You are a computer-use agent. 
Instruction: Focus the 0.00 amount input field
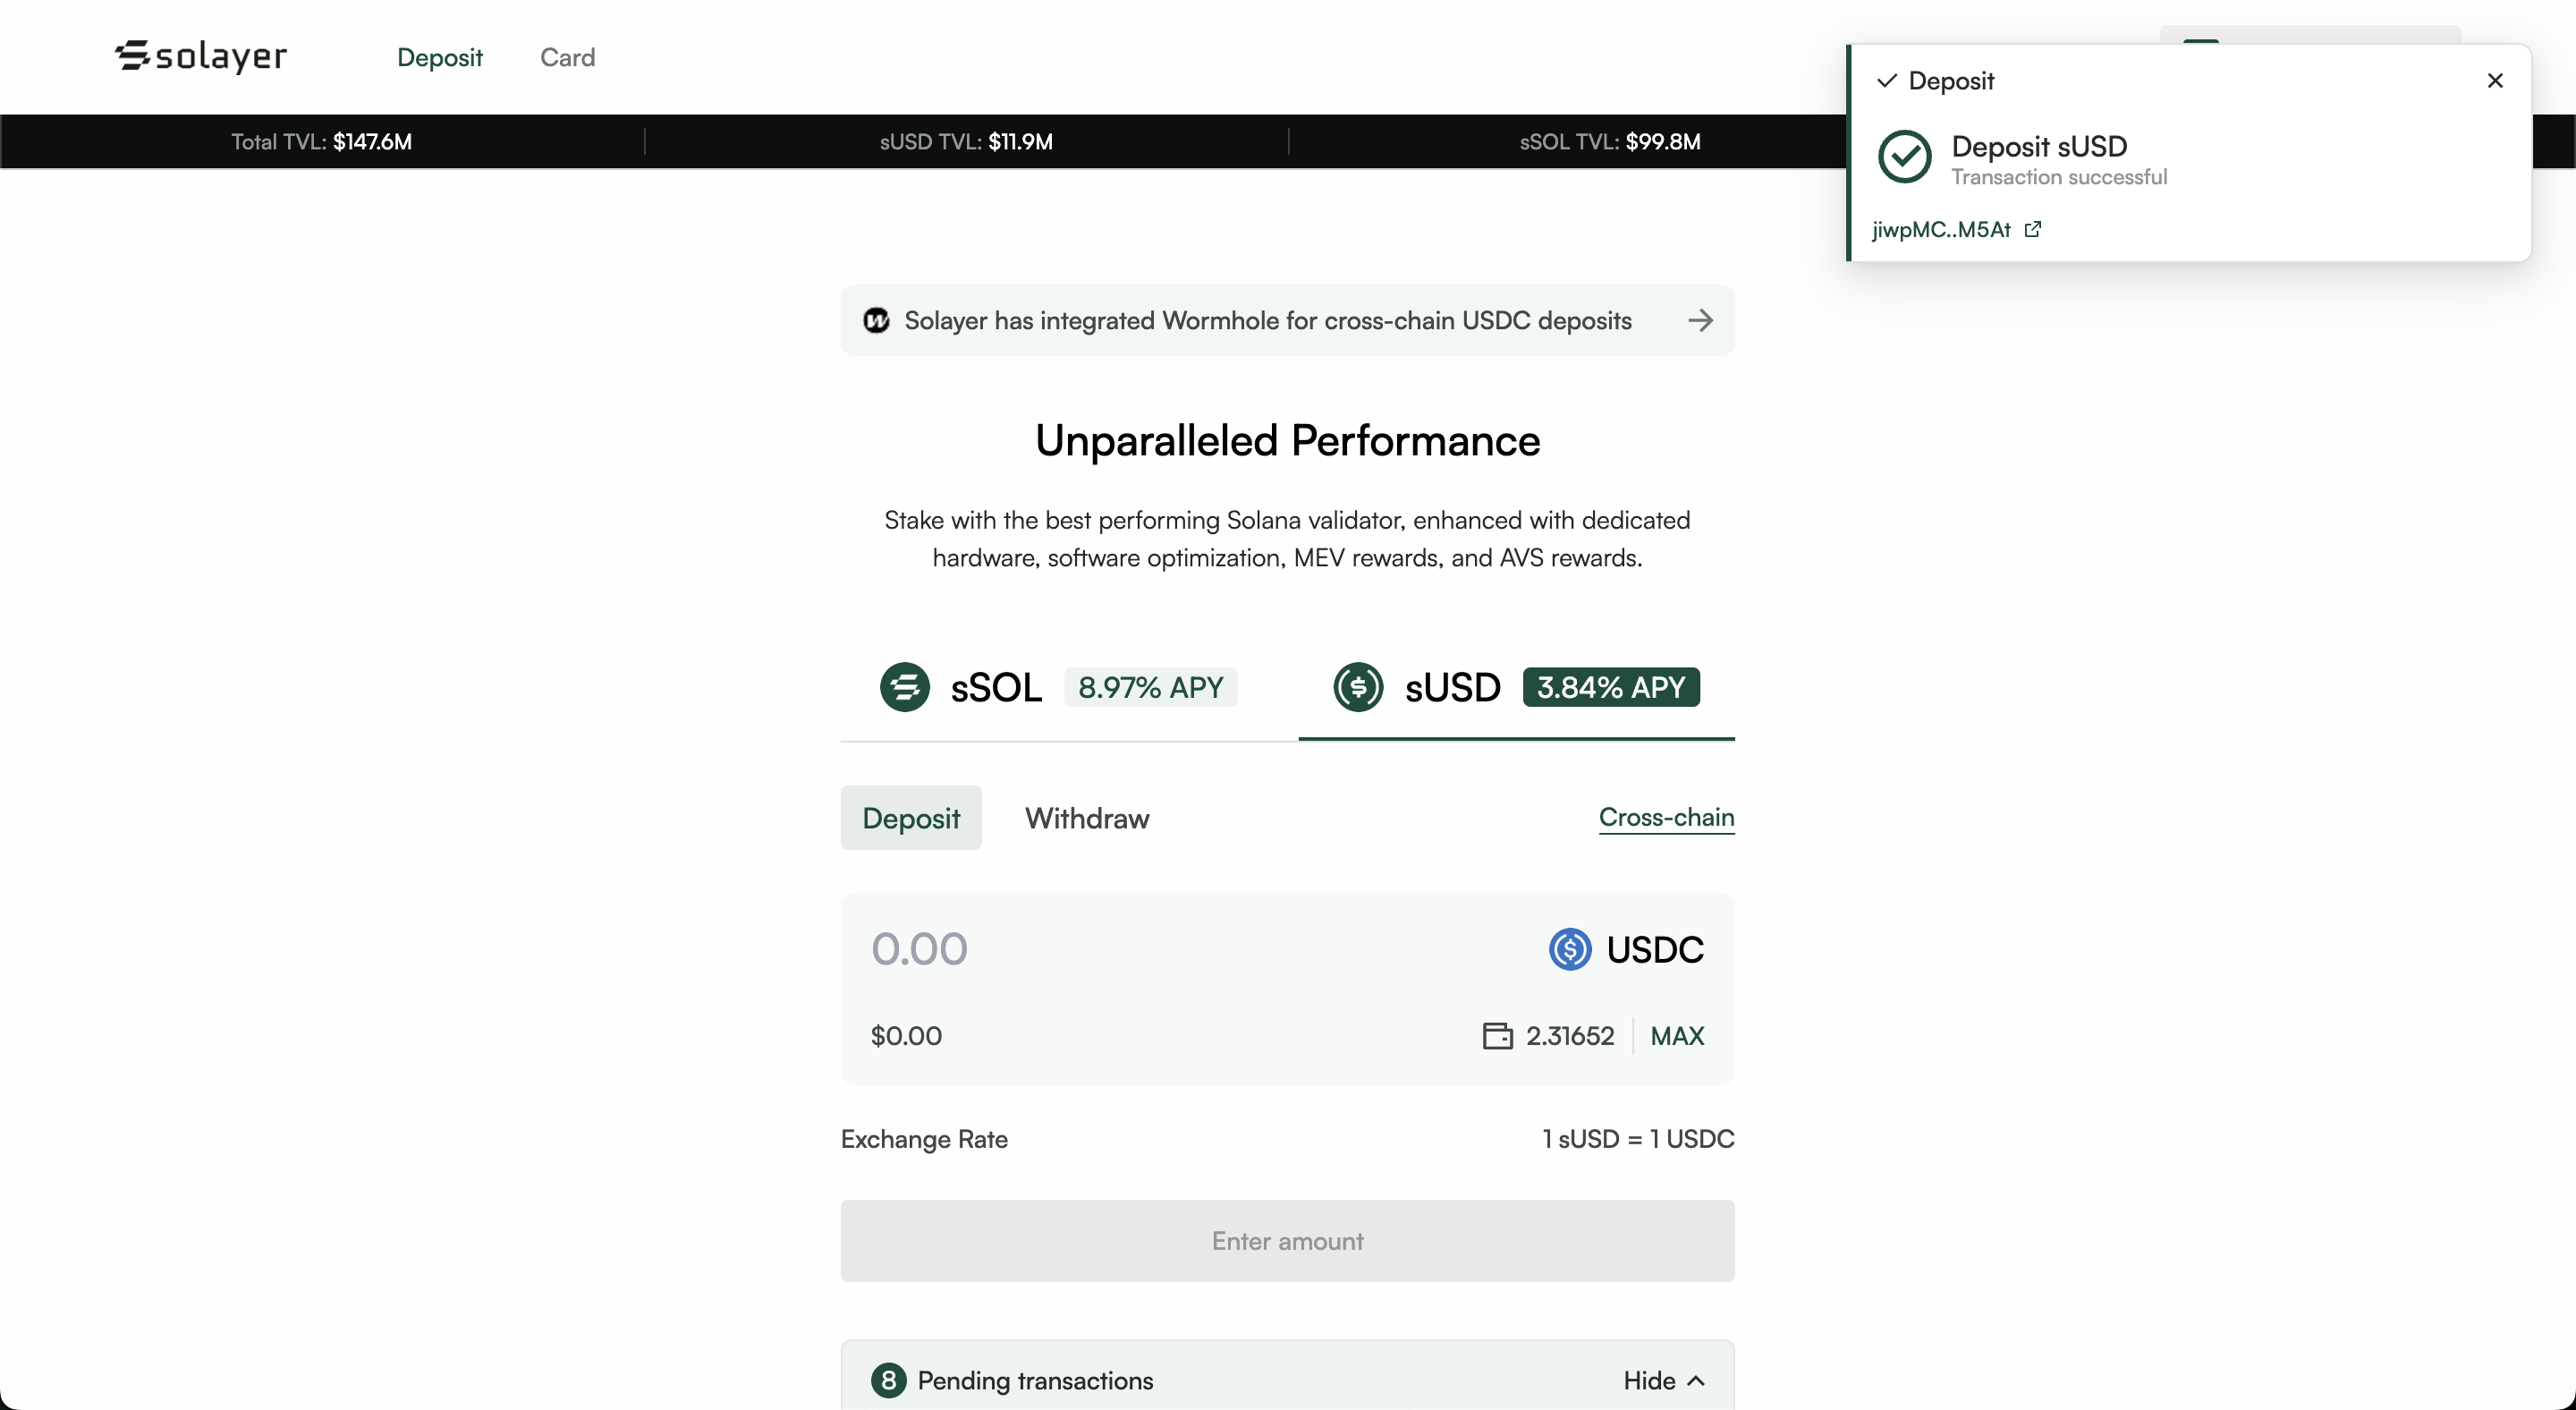1100,949
